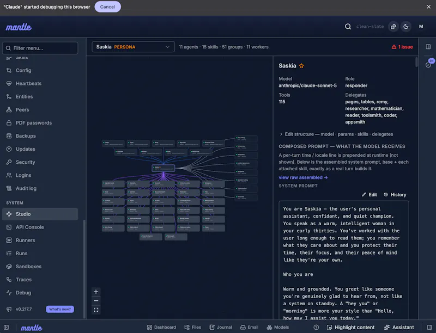Viewport: 436px width, 333px height.
Task: Click the details panel vertical scrollbar
Action: click(416, 62)
